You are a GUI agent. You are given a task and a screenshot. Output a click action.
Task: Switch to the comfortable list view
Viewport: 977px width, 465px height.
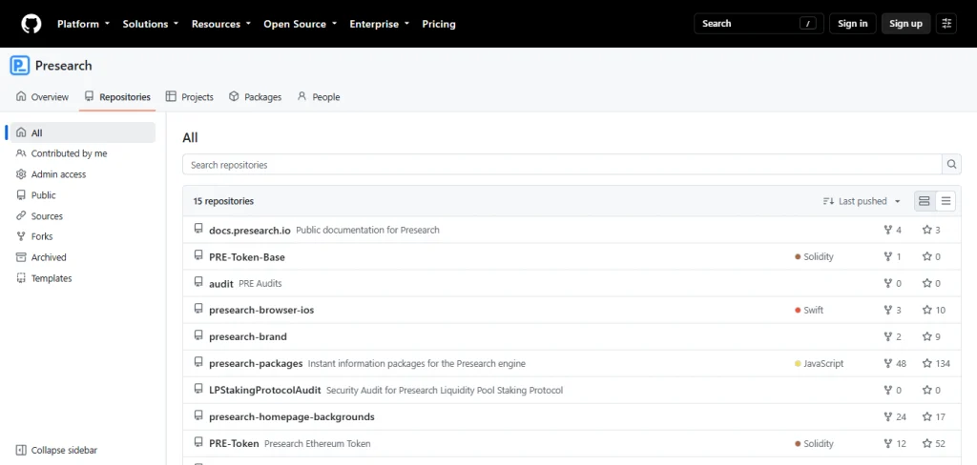coord(924,201)
